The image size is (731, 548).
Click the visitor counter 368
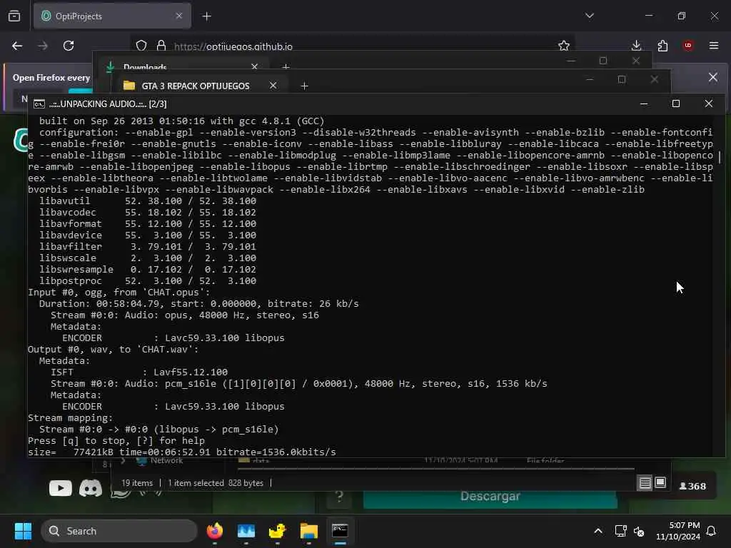(x=692, y=486)
